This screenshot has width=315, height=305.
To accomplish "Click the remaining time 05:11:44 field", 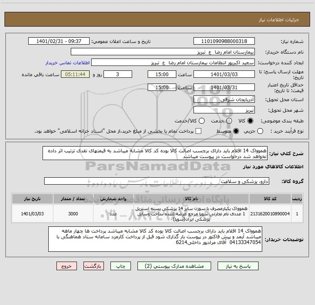I will click(75, 74).
